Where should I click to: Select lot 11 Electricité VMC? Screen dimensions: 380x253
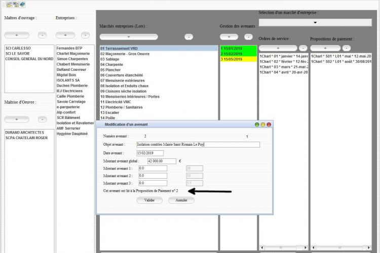159,102
